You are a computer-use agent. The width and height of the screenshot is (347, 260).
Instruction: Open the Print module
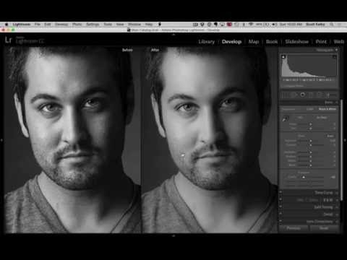[x=321, y=42]
